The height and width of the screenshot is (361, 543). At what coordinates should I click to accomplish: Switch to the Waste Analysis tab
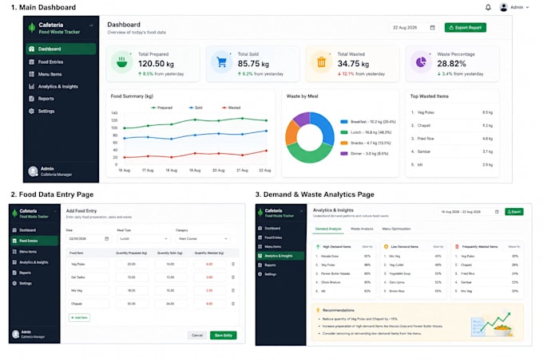(x=362, y=229)
